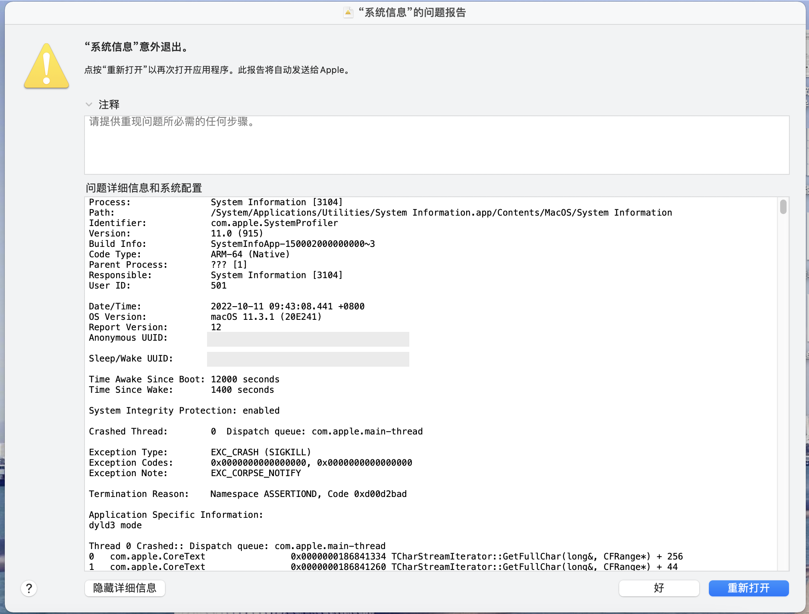Screen dimensions: 809x614
Task: Click the crash details scrollbar thumb
Action: click(x=783, y=207)
